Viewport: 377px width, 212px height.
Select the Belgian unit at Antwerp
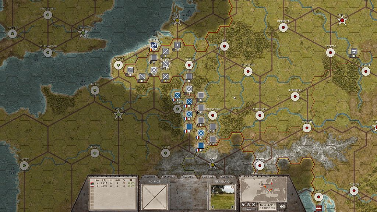[x=154, y=45]
